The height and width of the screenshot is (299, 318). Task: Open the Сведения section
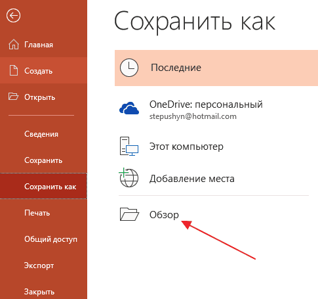43,134
